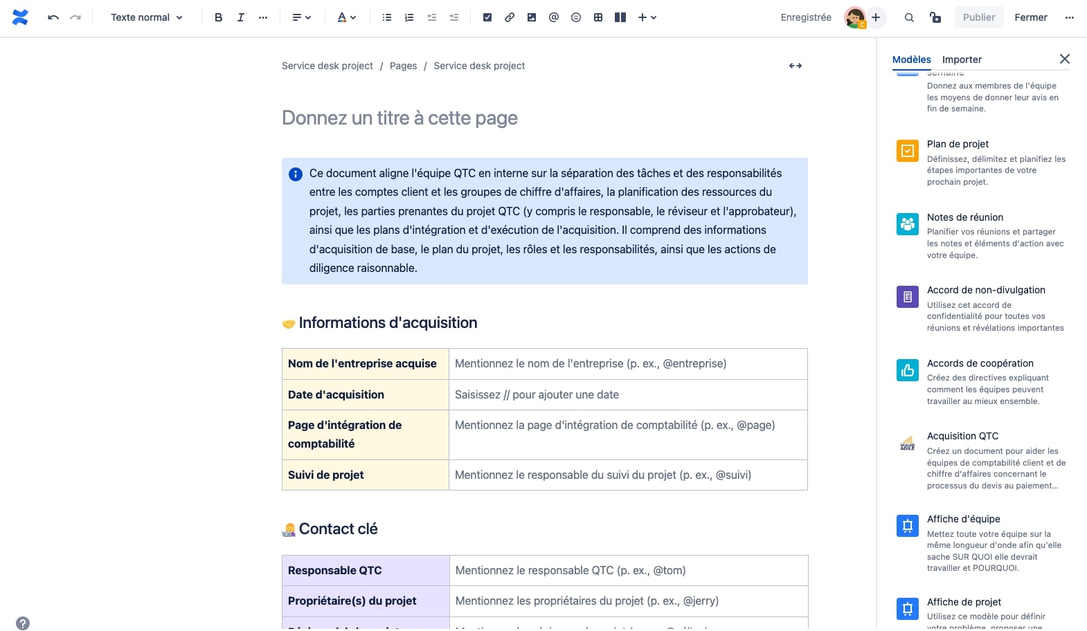The width and height of the screenshot is (1087, 631).
Task: Insert a column layout
Action: [x=620, y=17]
